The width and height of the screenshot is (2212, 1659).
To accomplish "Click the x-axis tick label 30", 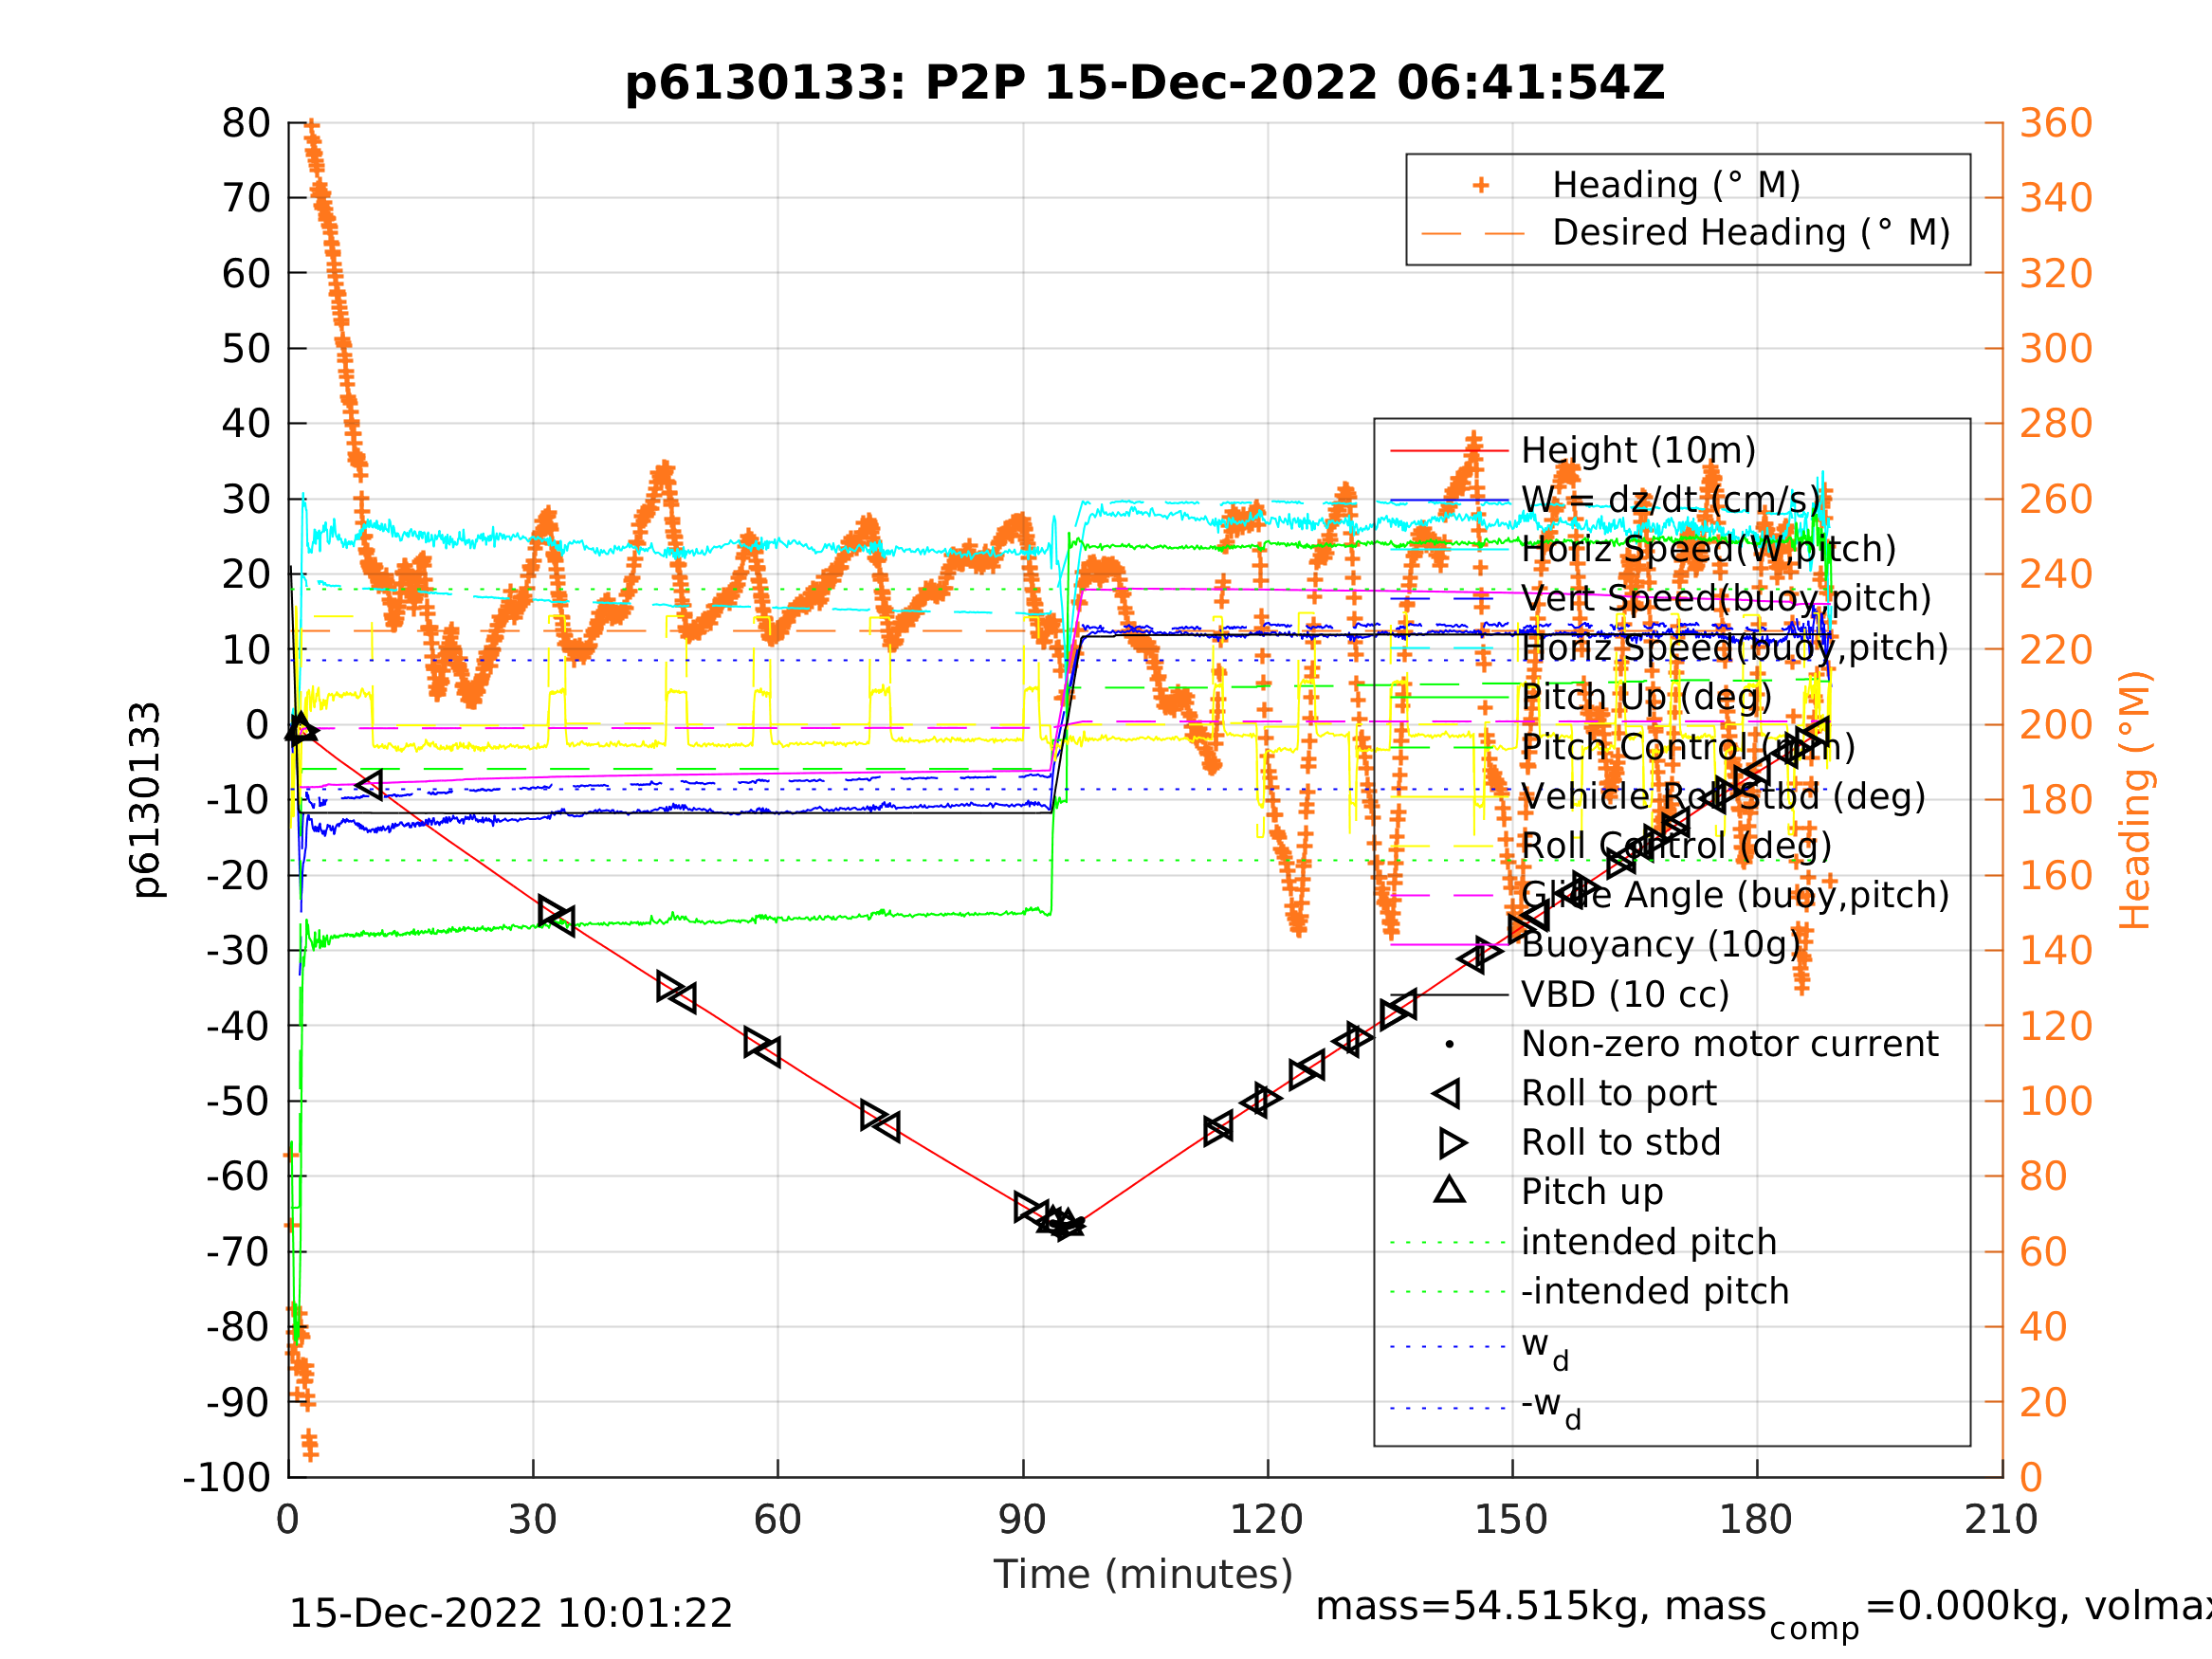I will [532, 1520].
